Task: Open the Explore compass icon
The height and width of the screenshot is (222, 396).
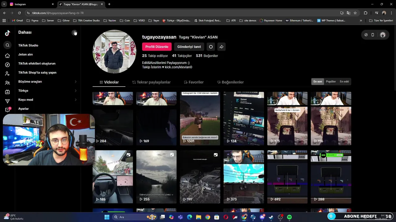Action: [7, 65]
